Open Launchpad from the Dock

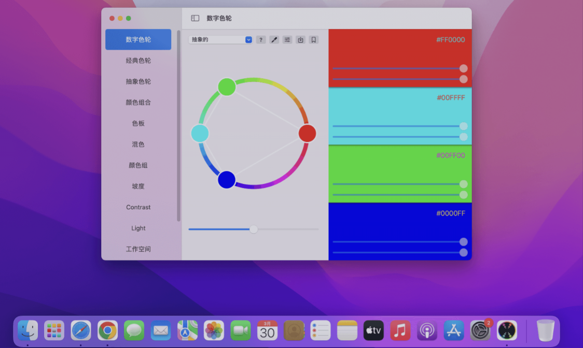[54, 330]
